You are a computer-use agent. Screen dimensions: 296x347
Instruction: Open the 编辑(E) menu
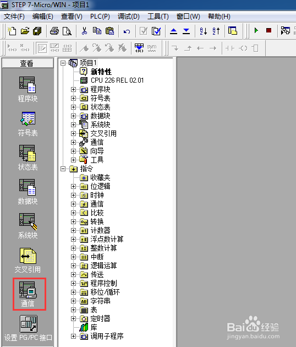43,17
